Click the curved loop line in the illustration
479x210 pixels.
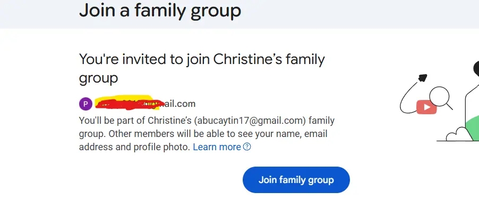click(x=409, y=97)
